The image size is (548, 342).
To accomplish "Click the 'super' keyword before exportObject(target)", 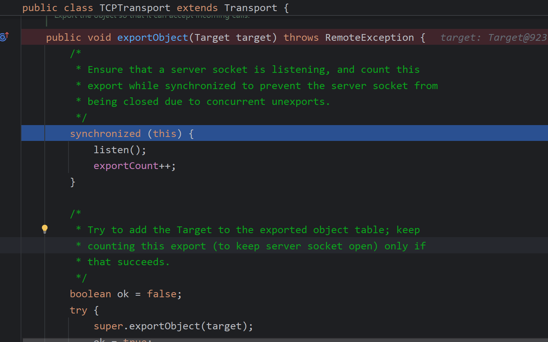I will 108,326.
